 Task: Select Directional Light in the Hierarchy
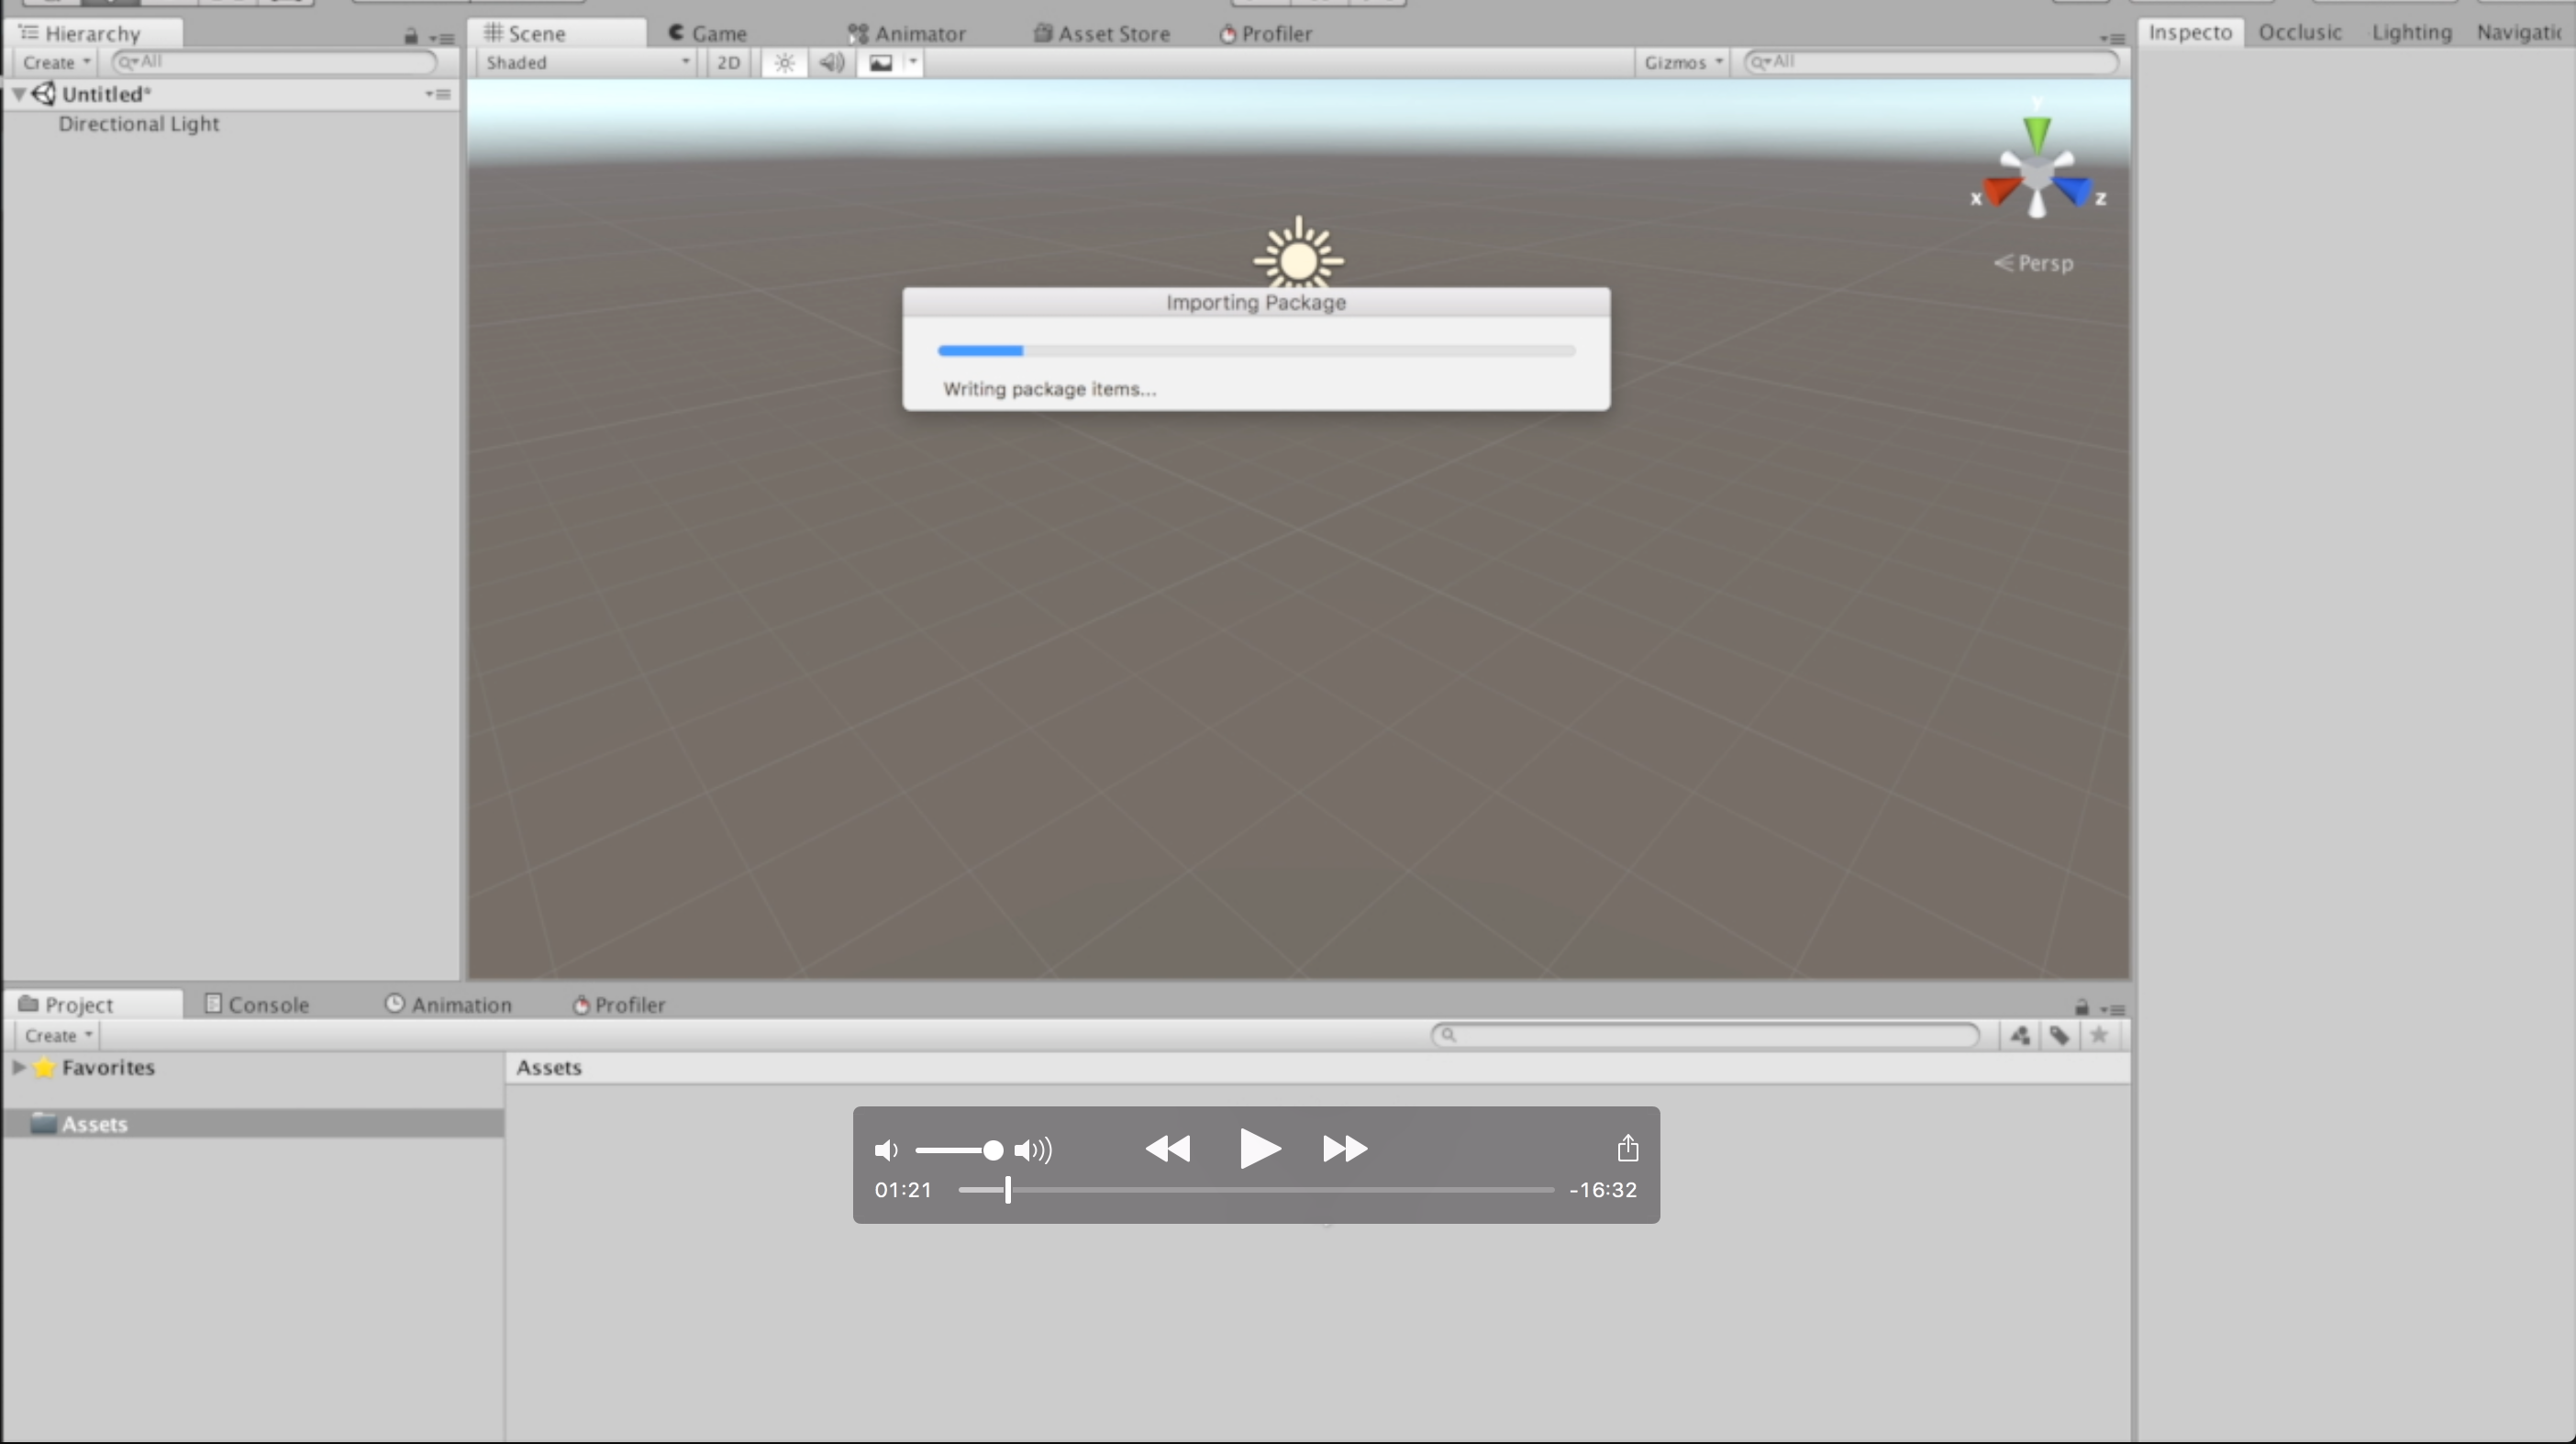click(x=139, y=124)
